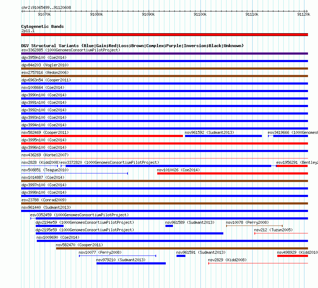Viewport: 318px width, 288px height.
Task: Click red nsv582469 loss bar
Action: pyautogui.click(x=102, y=136)
